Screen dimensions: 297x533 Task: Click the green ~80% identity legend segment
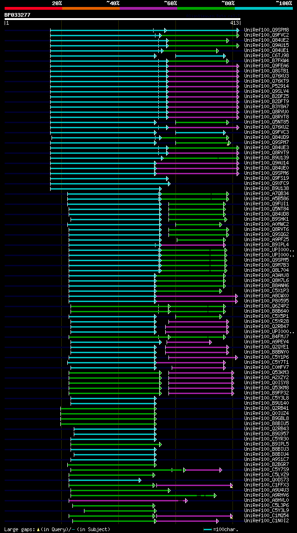pyautogui.click(x=206, y=8)
